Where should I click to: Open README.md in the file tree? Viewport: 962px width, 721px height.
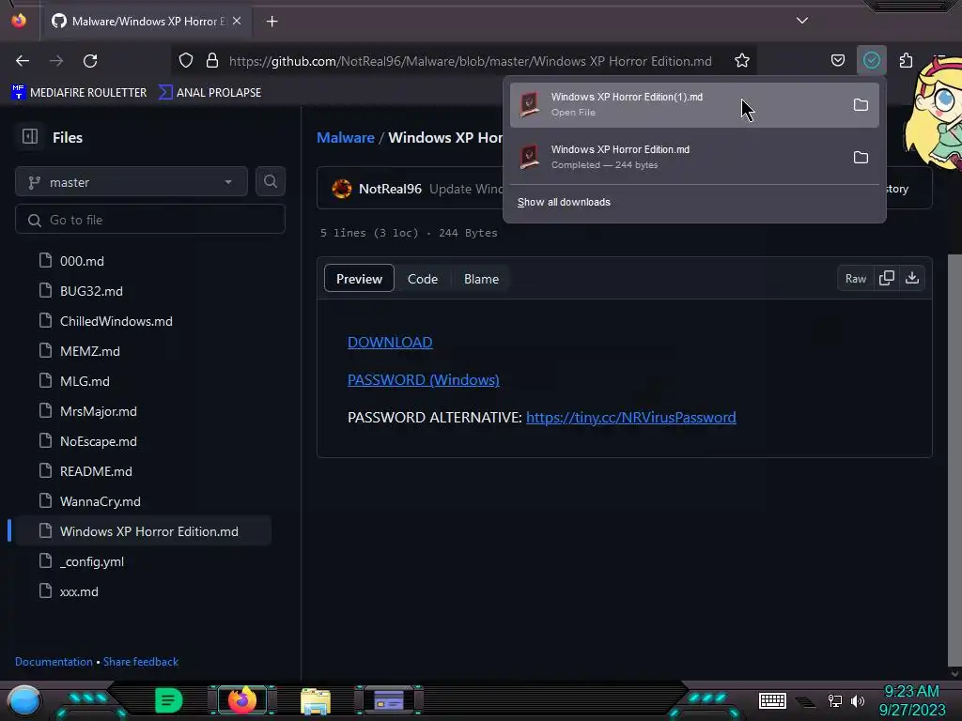tap(96, 471)
